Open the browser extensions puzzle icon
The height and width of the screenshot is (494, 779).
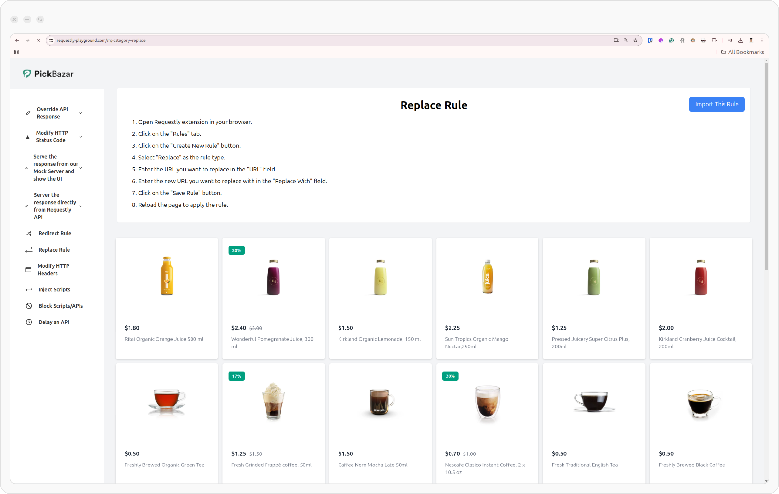714,41
